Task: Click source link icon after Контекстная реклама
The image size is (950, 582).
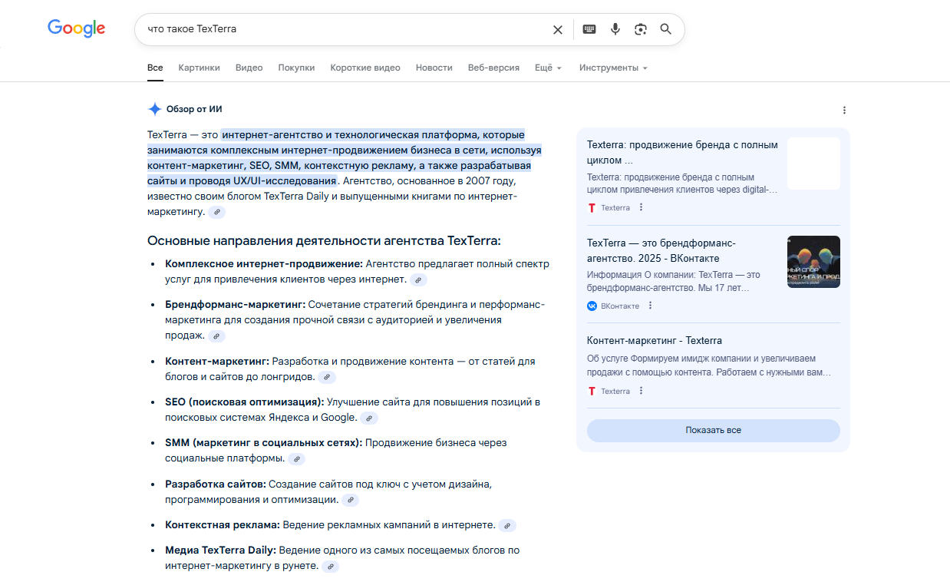Action: 507,526
